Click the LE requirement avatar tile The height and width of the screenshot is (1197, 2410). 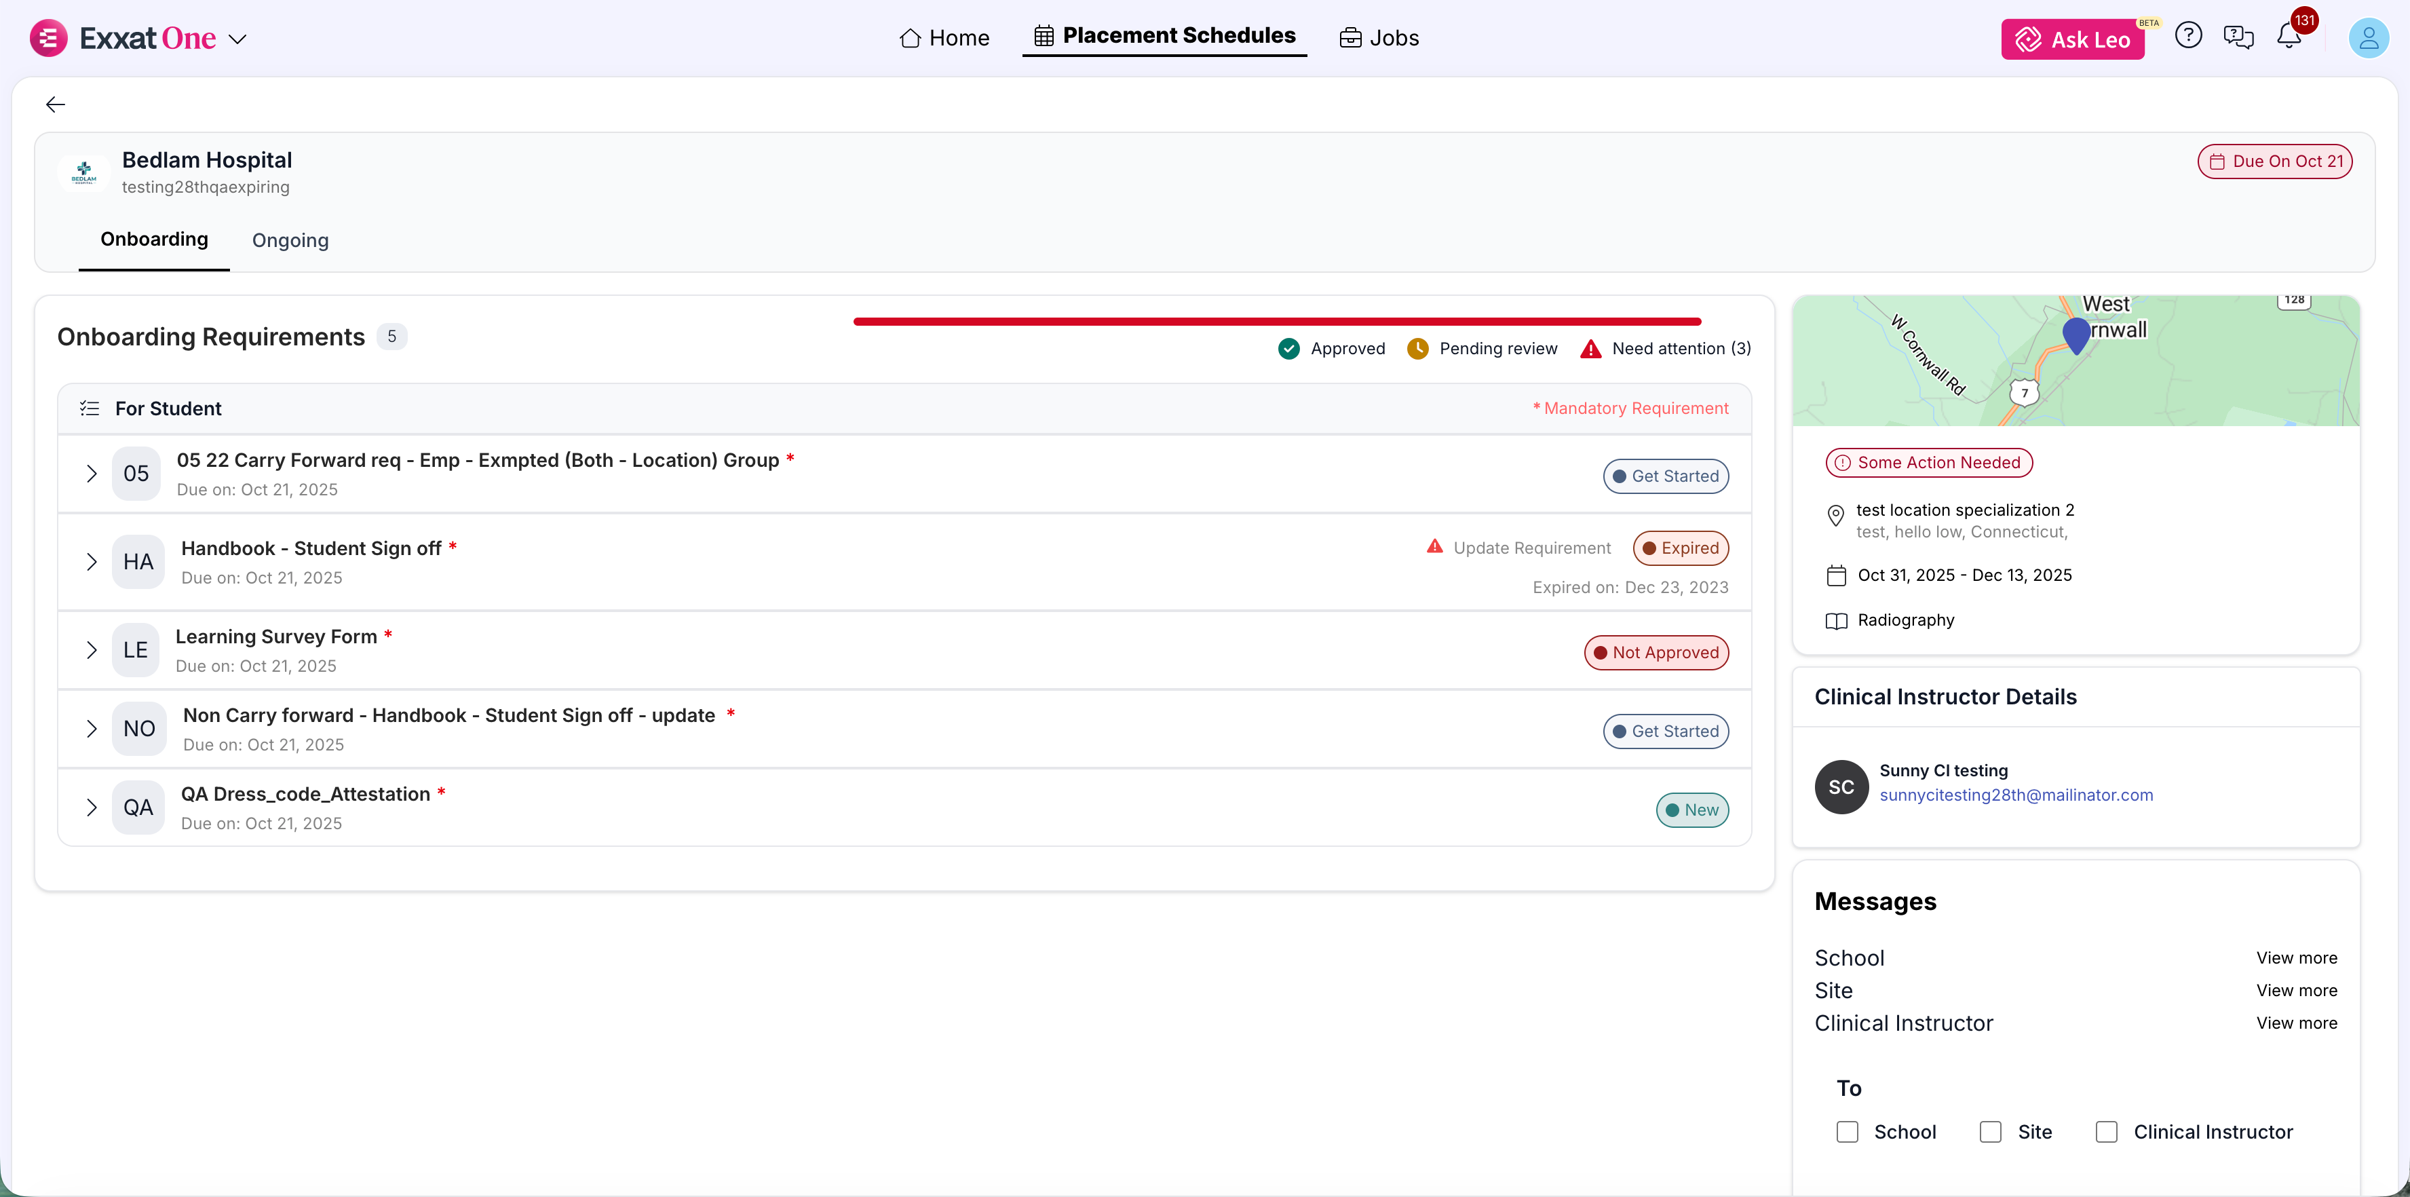tap(136, 649)
